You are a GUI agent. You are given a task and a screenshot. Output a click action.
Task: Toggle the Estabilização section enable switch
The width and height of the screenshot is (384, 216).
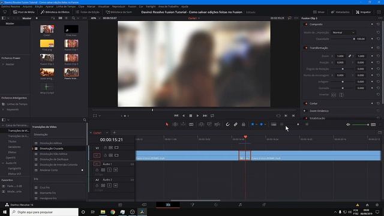(x=306, y=118)
